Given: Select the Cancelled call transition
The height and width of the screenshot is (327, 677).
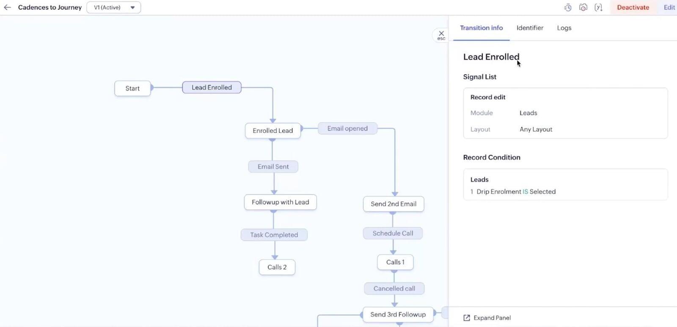Looking at the screenshot, I should 394,289.
